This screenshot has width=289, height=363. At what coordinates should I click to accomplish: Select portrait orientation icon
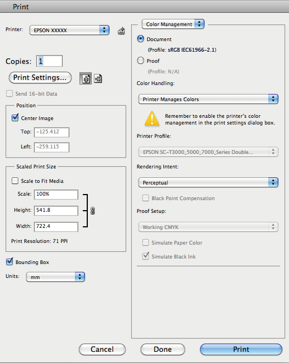pyautogui.click(x=86, y=78)
